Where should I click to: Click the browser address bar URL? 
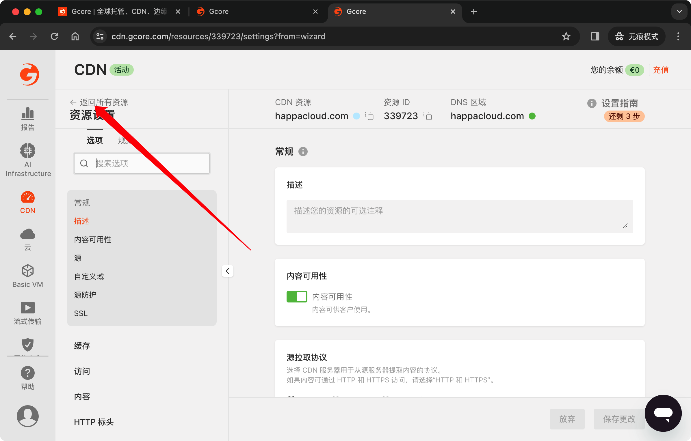point(218,36)
